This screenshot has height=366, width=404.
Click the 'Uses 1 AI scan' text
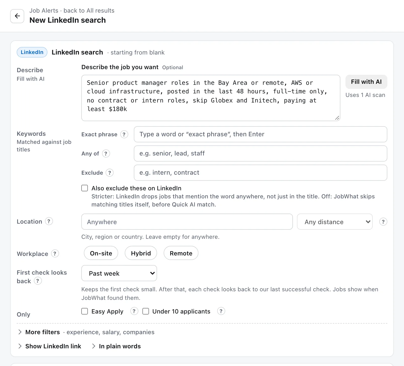coord(365,95)
